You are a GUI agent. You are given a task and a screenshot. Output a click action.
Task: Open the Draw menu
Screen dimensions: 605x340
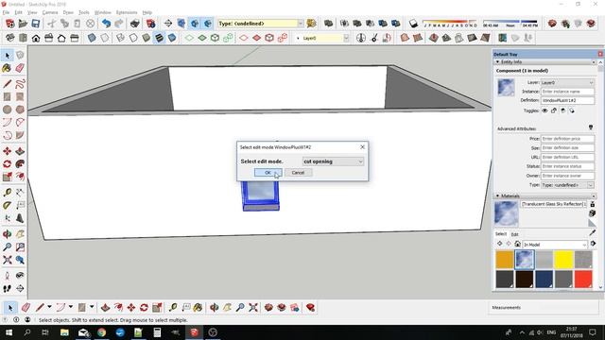(68, 12)
